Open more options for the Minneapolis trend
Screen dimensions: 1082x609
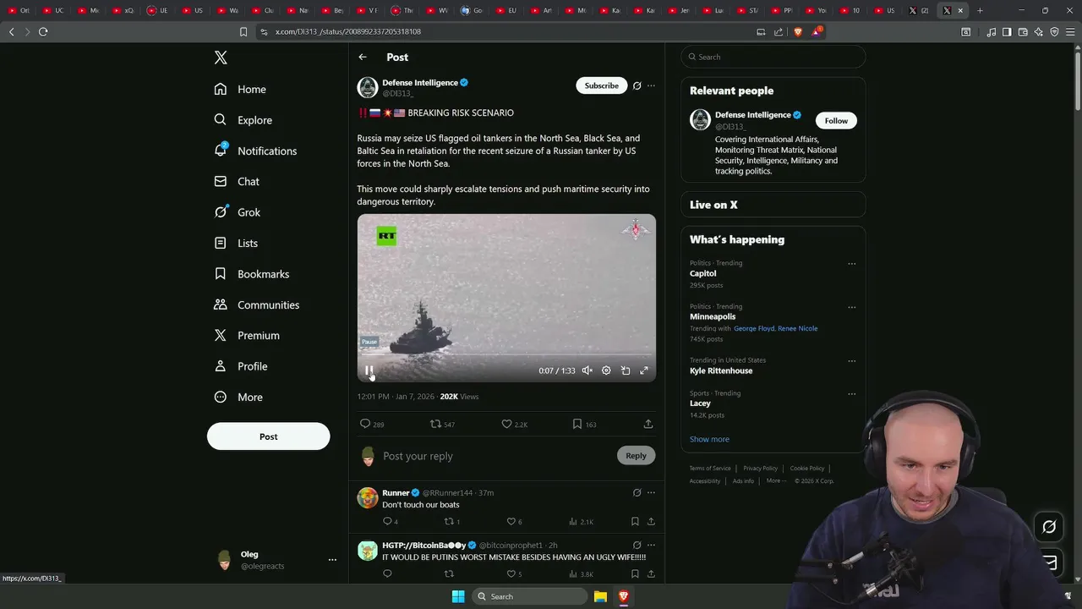[851, 307]
